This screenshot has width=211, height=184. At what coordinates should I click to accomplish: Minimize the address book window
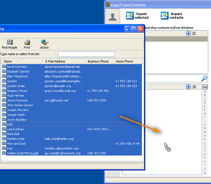127,29
